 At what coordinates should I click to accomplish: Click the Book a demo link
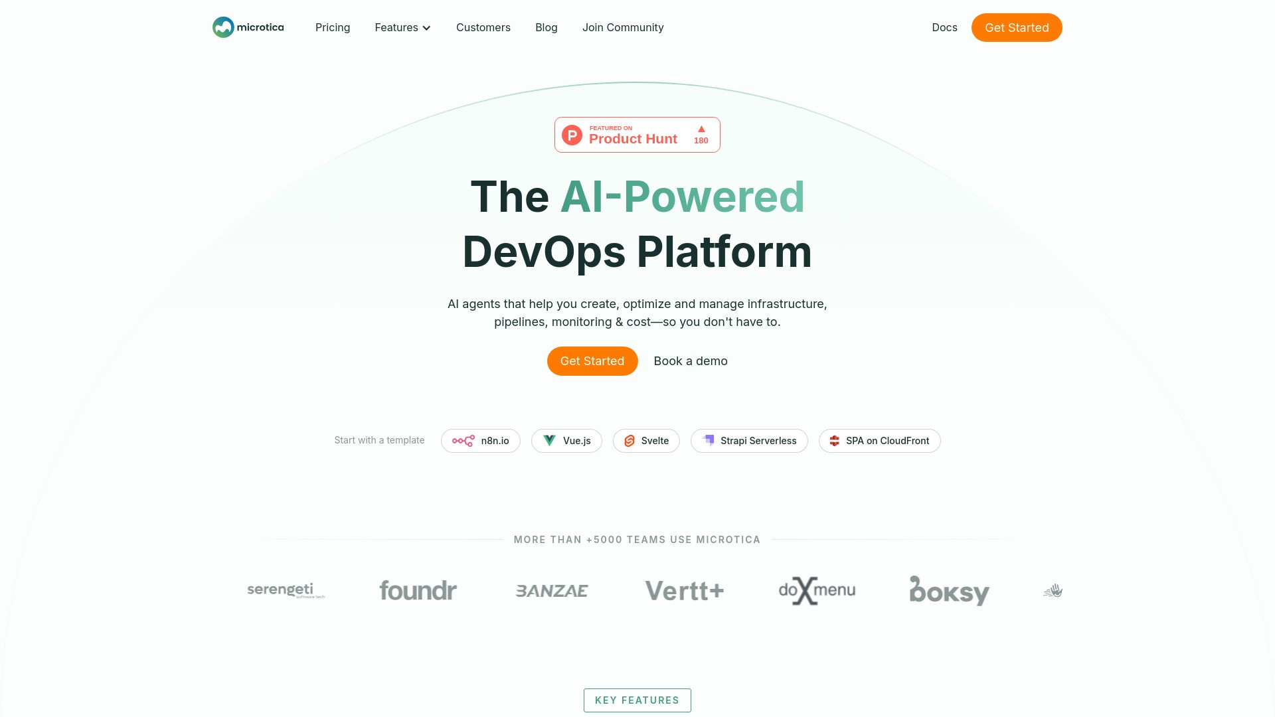[690, 361]
